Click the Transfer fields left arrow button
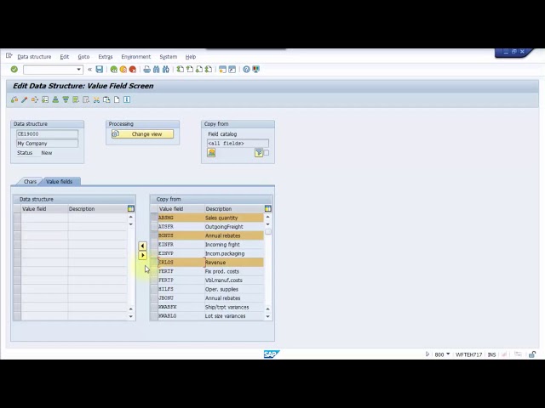545x408 pixels. tap(142, 246)
